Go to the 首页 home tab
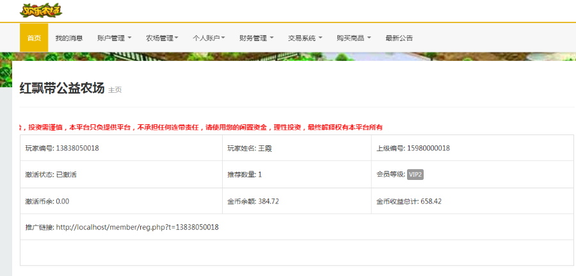 pyautogui.click(x=34, y=38)
